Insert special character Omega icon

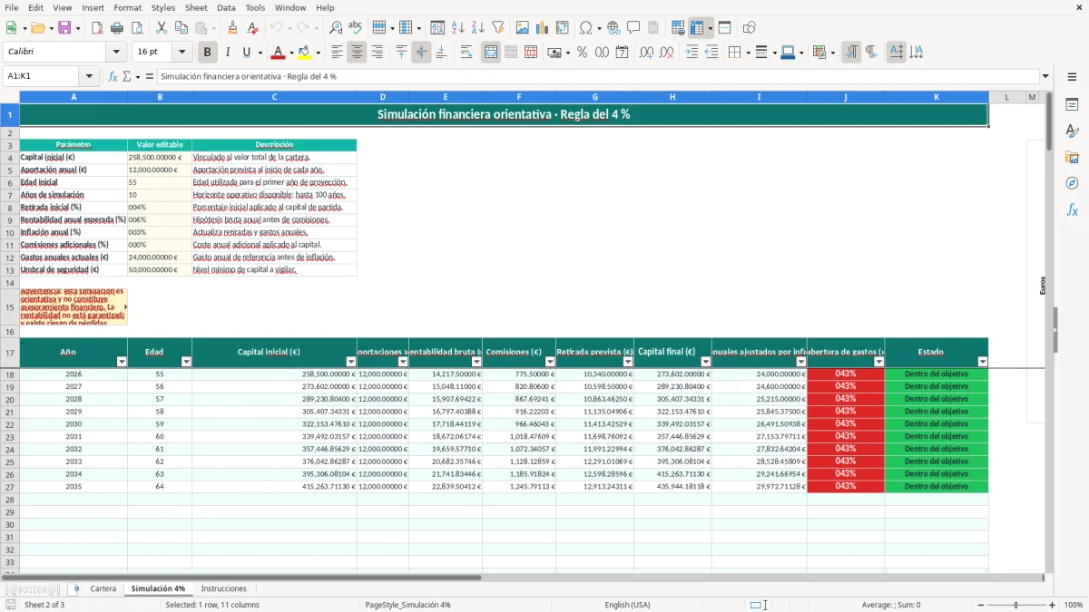tap(585, 28)
